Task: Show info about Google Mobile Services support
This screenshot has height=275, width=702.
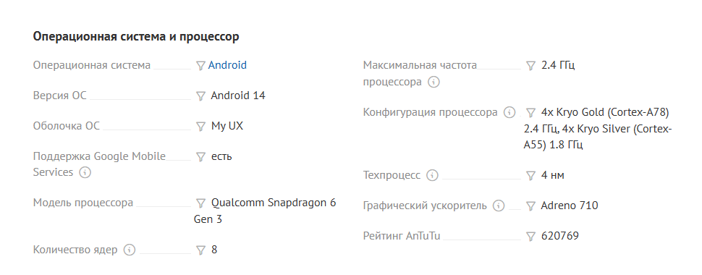Action: (x=85, y=172)
